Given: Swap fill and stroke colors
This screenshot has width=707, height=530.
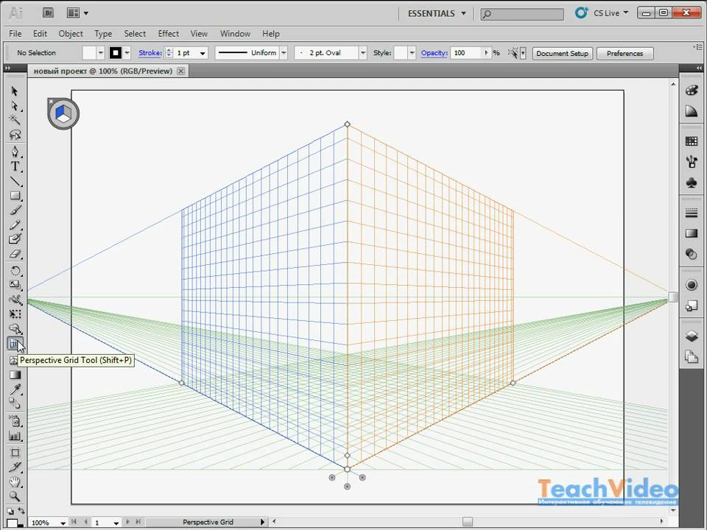Looking at the screenshot, I should (x=21, y=511).
